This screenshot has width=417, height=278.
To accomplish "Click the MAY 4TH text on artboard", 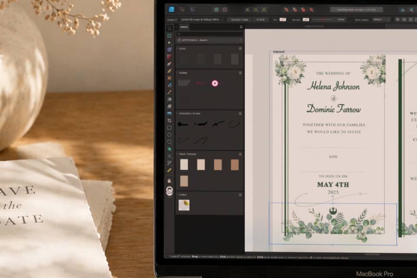I will point(333,185).
